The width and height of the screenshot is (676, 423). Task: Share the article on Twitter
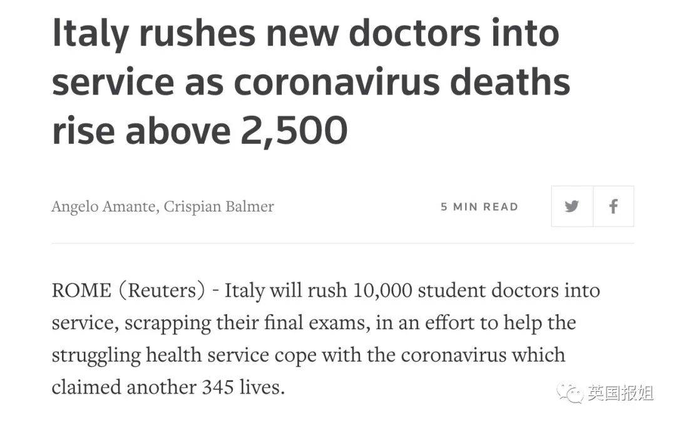click(571, 206)
